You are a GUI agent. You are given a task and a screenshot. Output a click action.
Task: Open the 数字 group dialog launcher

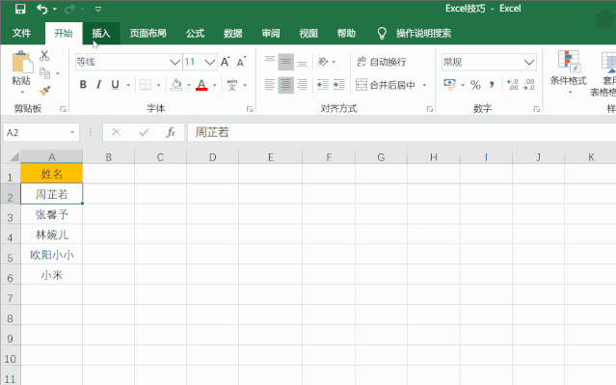(x=537, y=109)
